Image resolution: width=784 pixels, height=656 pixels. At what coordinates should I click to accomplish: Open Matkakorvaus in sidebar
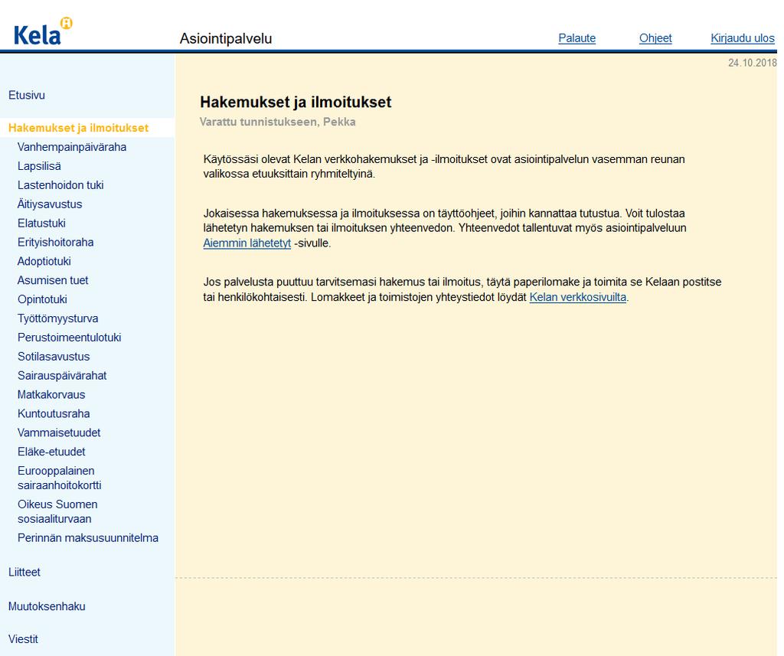[x=51, y=394]
